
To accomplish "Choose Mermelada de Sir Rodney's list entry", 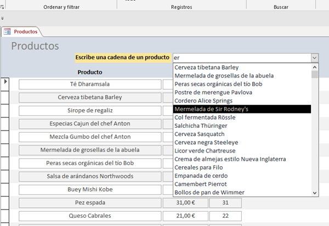I will click(x=212, y=109).
